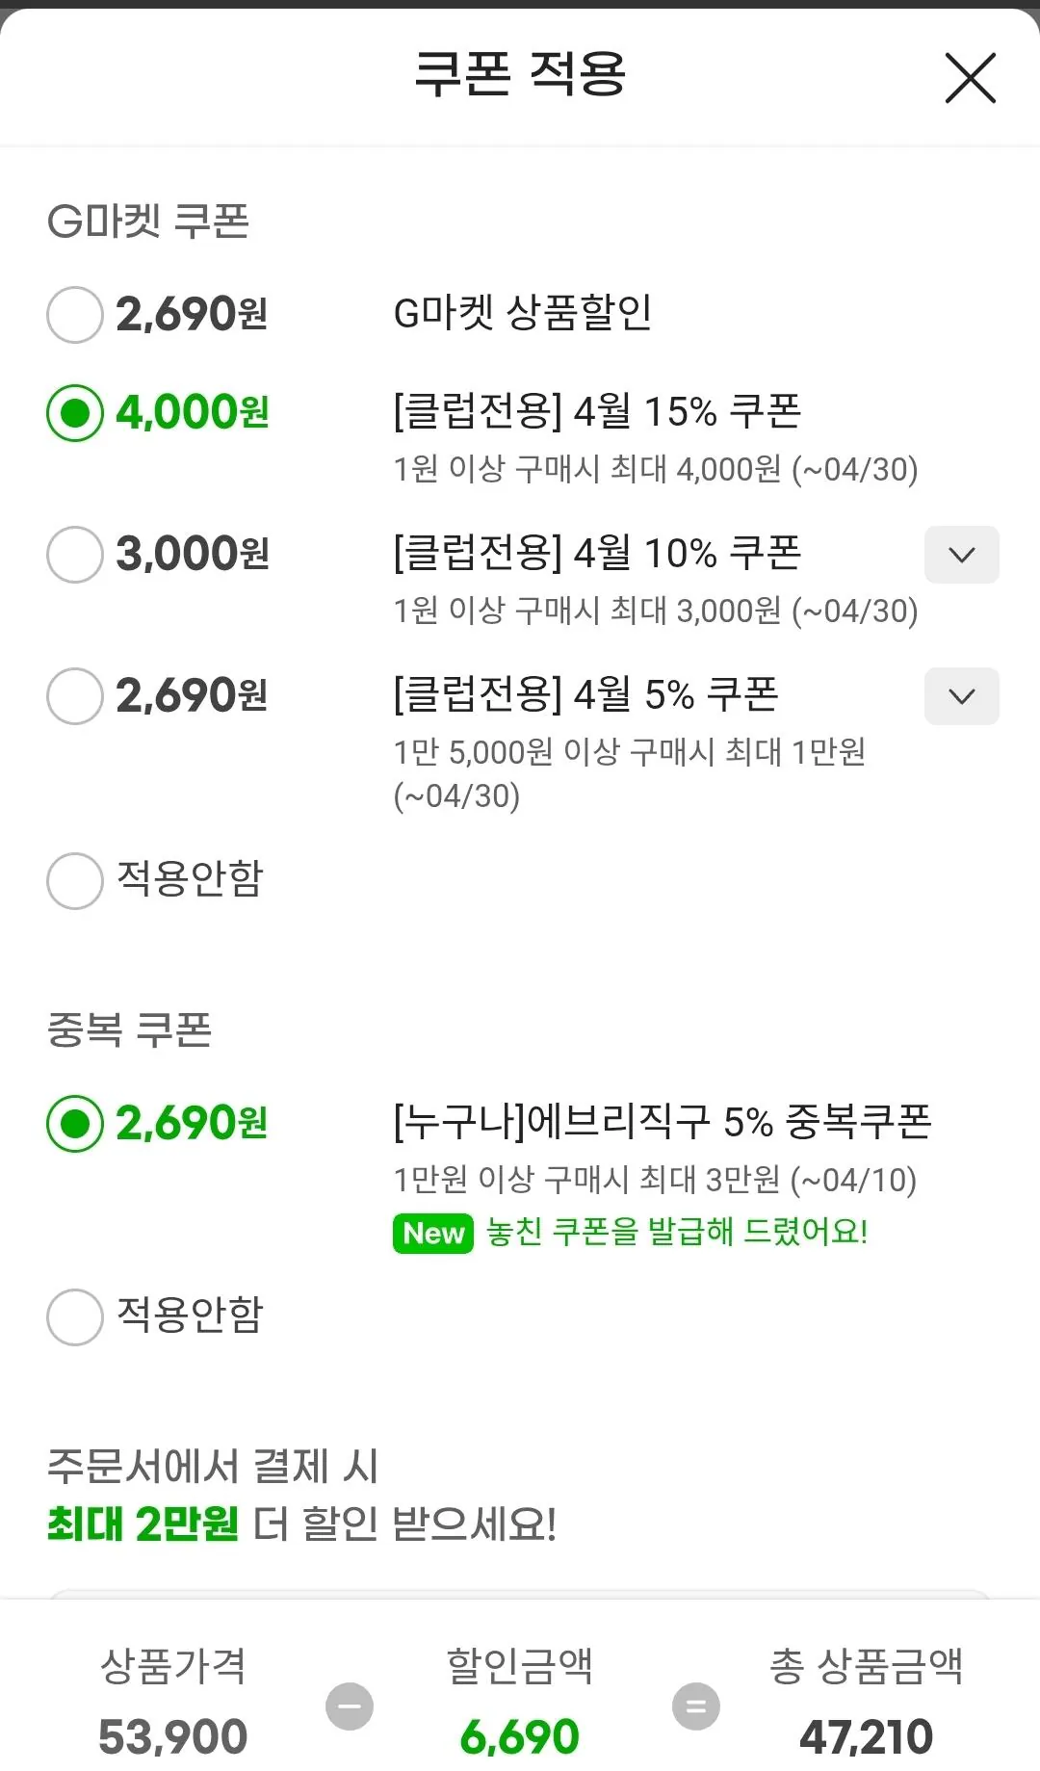This screenshot has width=1040, height=1771.
Task: Tap the 총 상품금액 47,210 total
Action: [x=866, y=1736]
